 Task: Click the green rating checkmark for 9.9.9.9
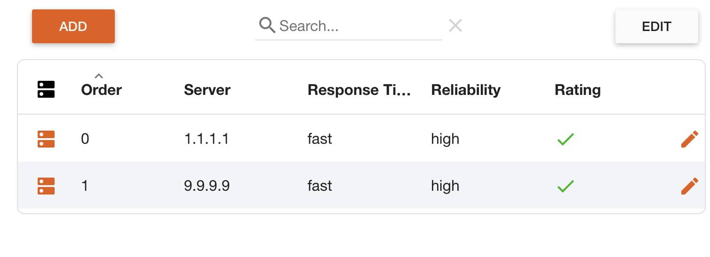tap(566, 186)
